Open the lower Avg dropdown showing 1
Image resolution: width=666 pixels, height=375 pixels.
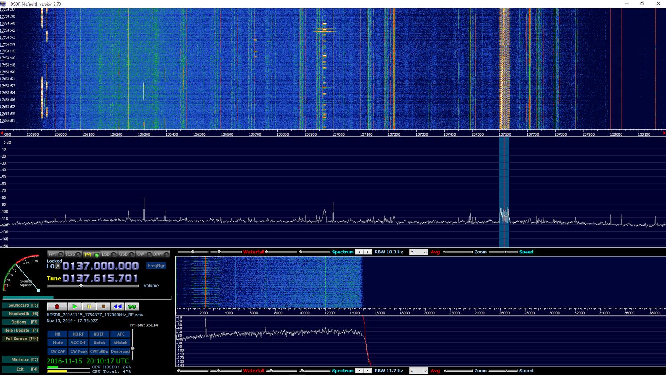pyautogui.click(x=418, y=371)
